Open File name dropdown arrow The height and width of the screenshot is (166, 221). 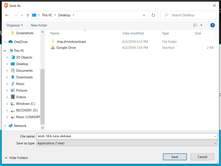coord(215,136)
